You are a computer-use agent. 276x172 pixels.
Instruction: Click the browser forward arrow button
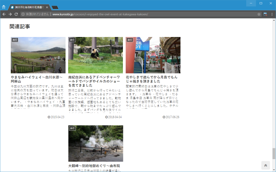pyautogui.click(x=10, y=14)
